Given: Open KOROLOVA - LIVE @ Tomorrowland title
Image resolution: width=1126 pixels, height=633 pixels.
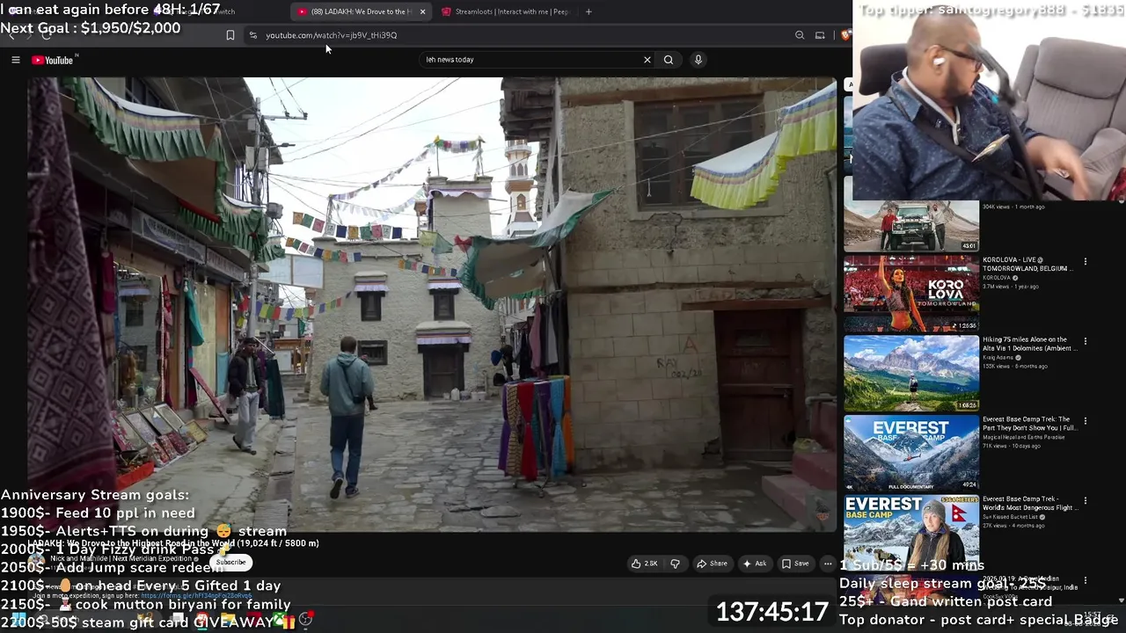Looking at the screenshot, I should (1026, 264).
